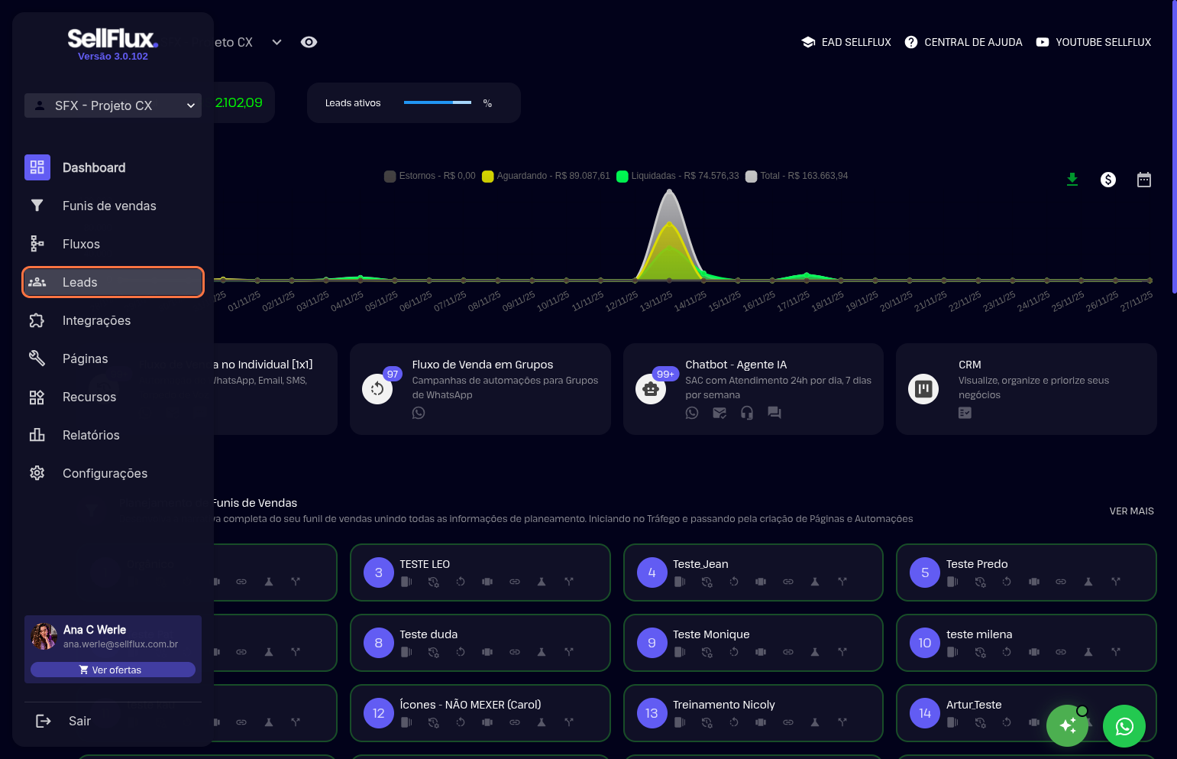The height and width of the screenshot is (759, 1177).
Task: Open the green WhatsApp chat button
Action: coord(1124,726)
